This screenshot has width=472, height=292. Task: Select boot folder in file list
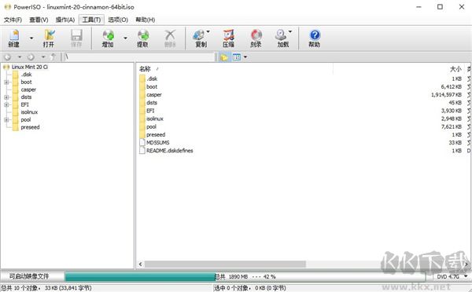coord(152,86)
